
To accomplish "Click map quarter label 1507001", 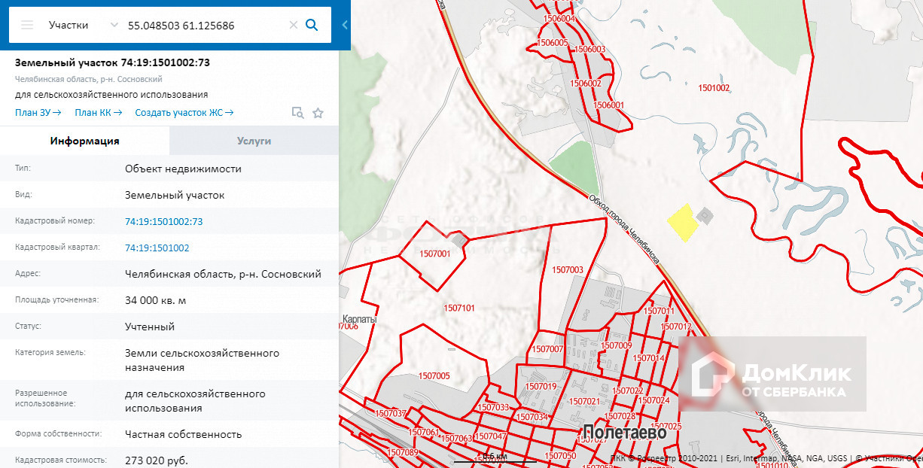I will (434, 254).
